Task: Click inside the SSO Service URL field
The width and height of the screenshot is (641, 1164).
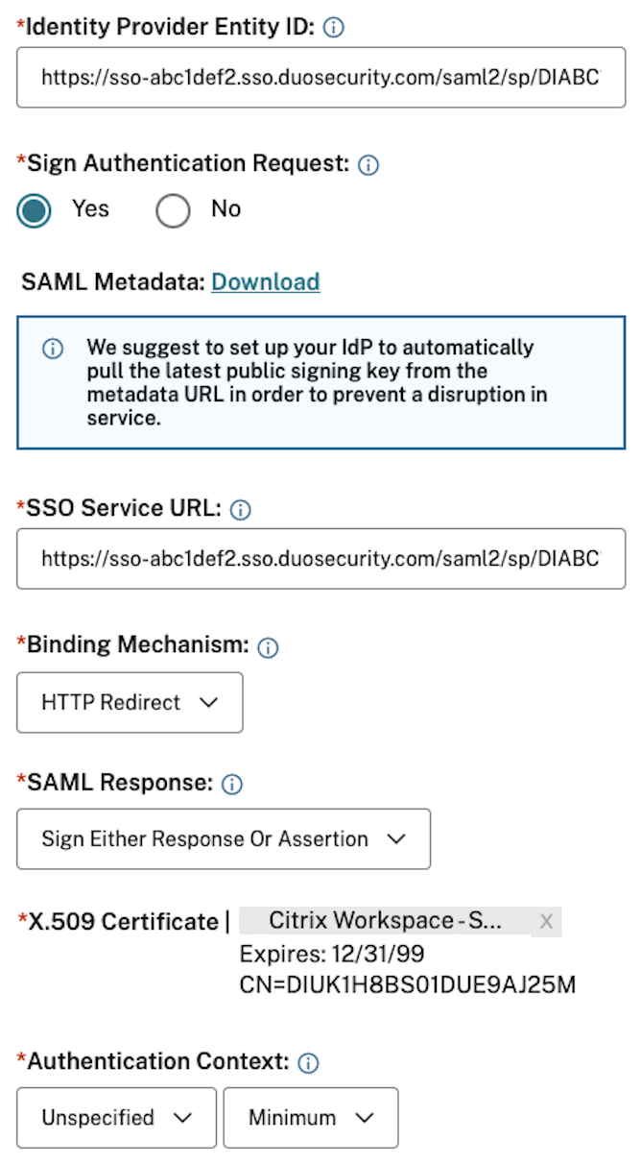Action: (x=320, y=559)
